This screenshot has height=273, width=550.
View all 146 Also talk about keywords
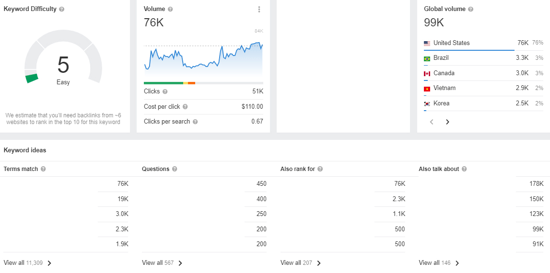439,263
